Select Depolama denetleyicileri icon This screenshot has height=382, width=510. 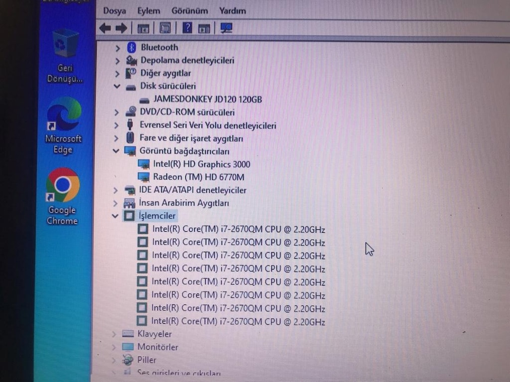pyautogui.click(x=131, y=60)
